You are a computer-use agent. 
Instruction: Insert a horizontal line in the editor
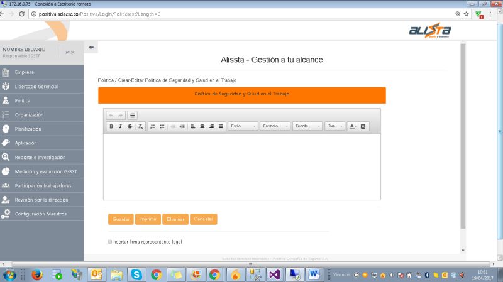(x=132, y=116)
